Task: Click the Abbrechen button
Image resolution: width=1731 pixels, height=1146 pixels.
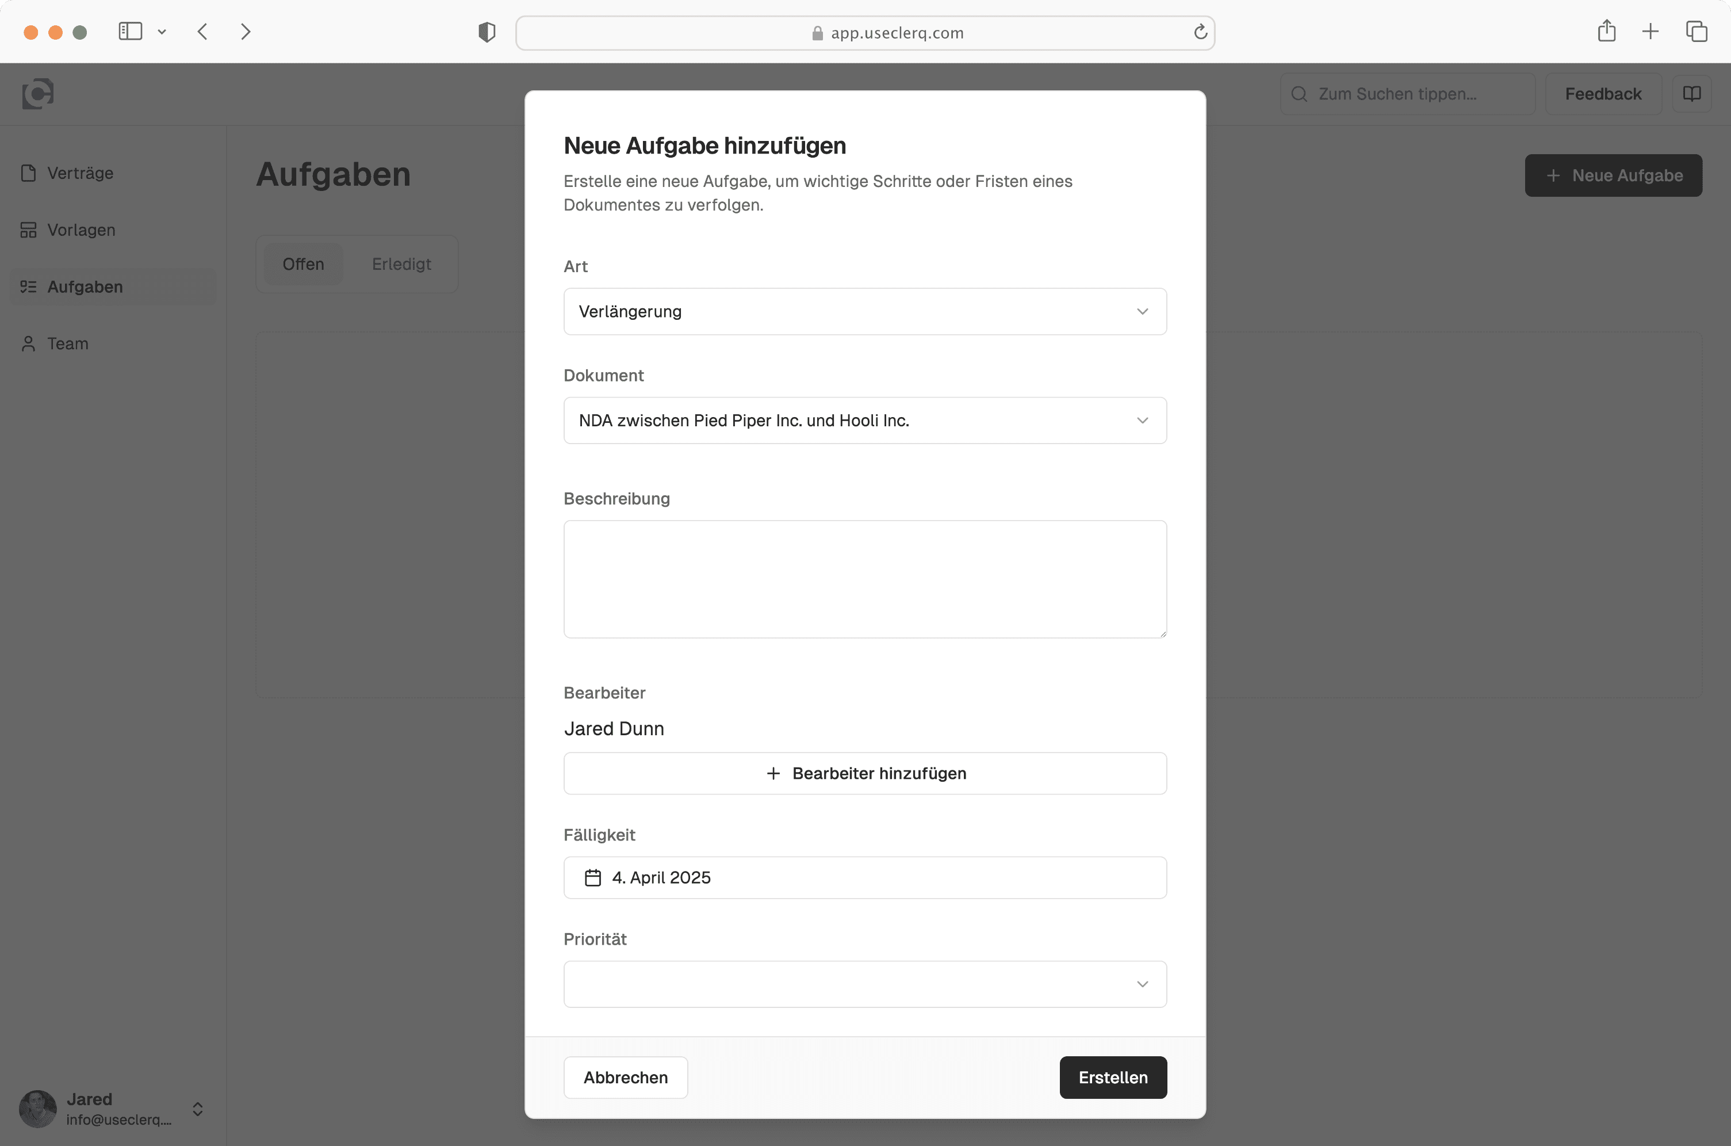Action: [x=625, y=1078]
